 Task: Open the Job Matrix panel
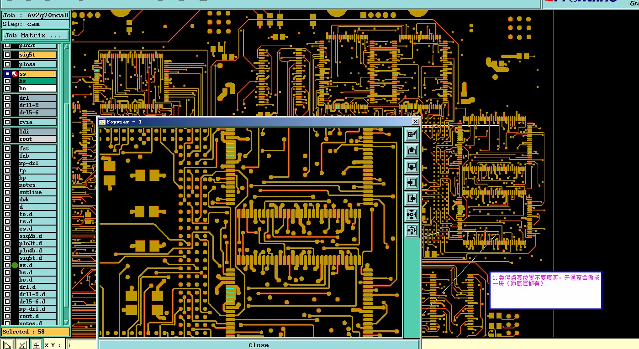36,35
